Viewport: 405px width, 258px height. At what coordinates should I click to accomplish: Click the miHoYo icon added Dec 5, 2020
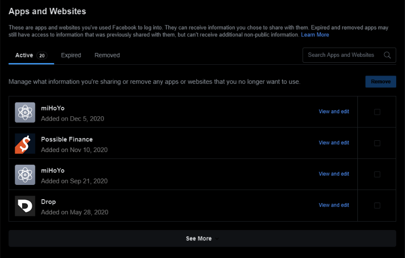coord(25,112)
